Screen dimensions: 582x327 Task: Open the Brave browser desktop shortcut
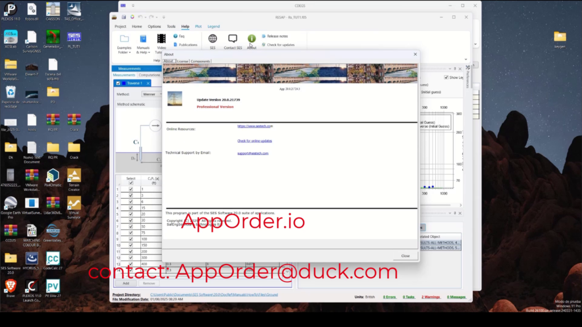coord(11,289)
